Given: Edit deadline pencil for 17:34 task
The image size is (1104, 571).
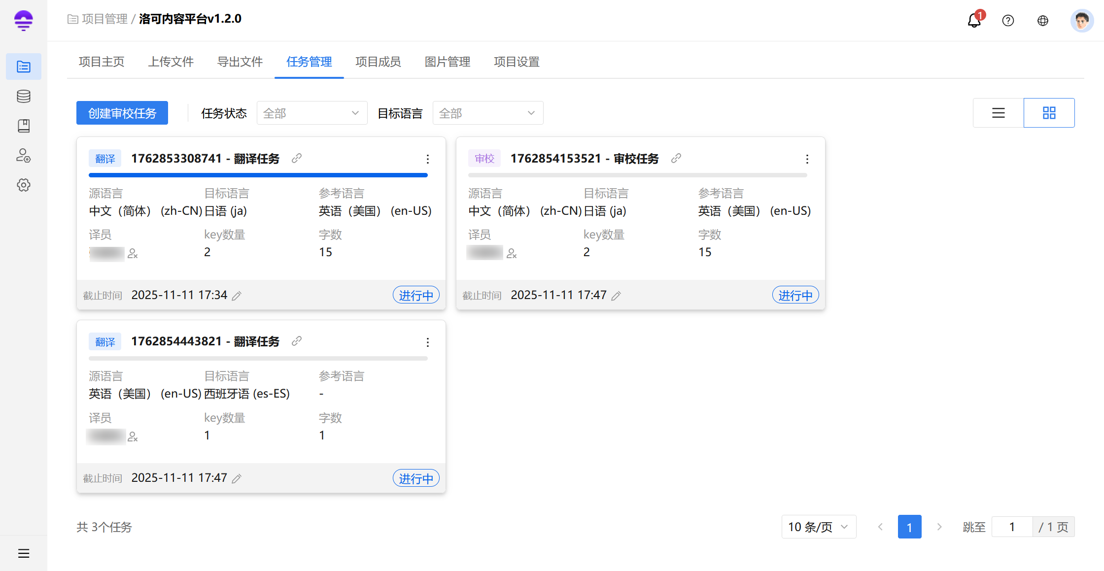Looking at the screenshot, I should tap(237, 296).
